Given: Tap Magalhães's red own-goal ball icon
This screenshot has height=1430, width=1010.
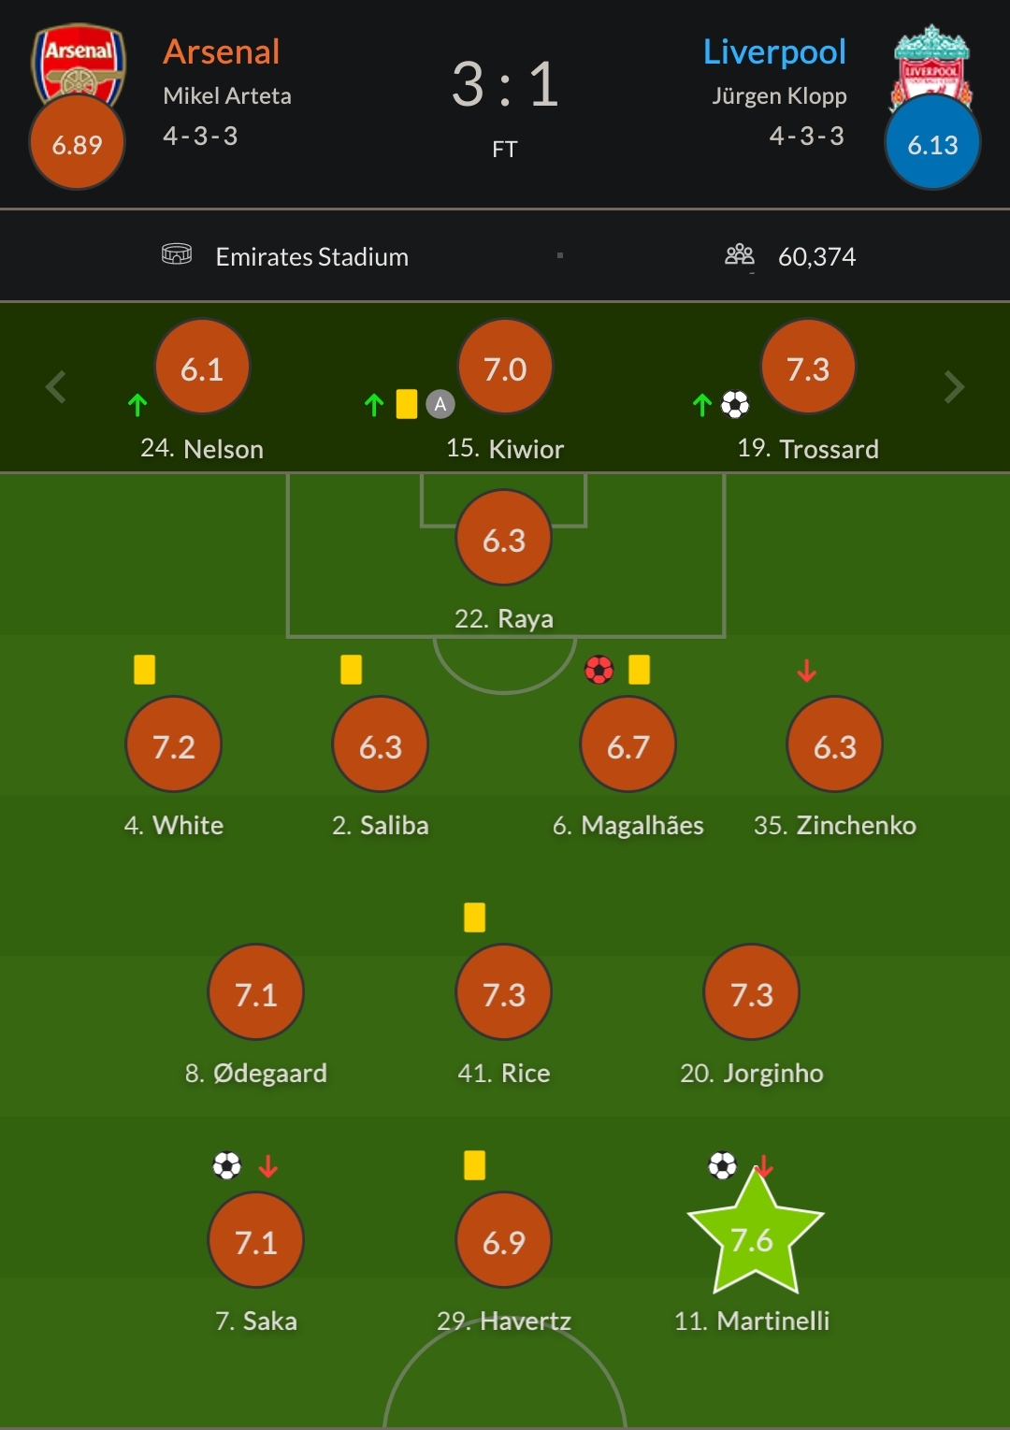Looking at the screenshot, I should 599,670.
